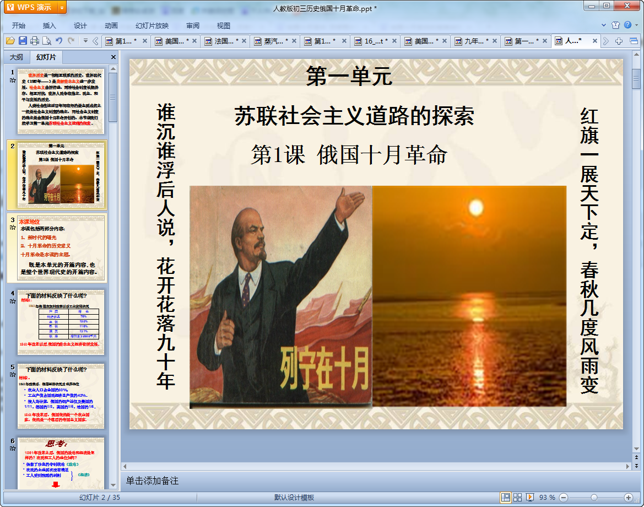Close the 蒸汽... document tab

click(x=294, y=41)
